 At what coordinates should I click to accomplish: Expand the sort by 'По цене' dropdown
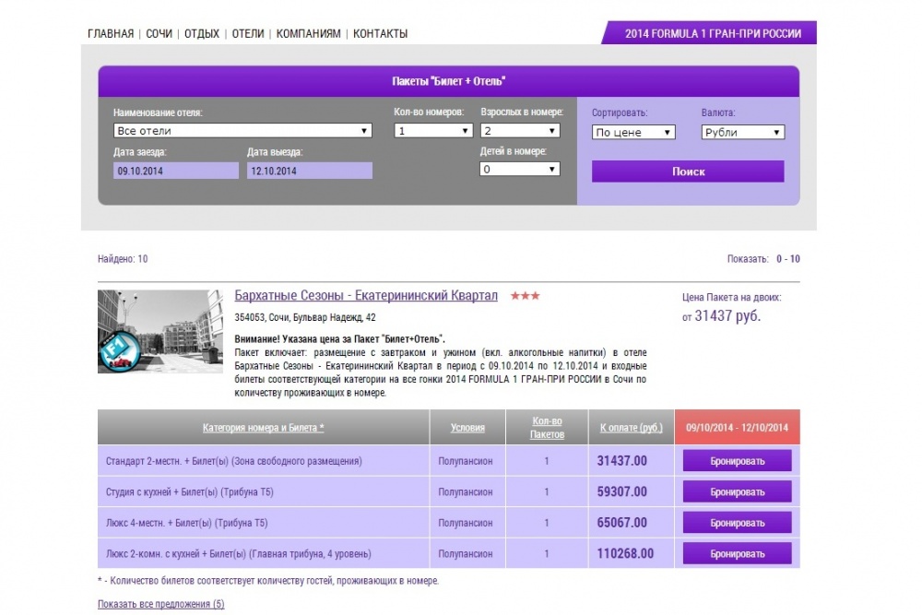[633, 132]
